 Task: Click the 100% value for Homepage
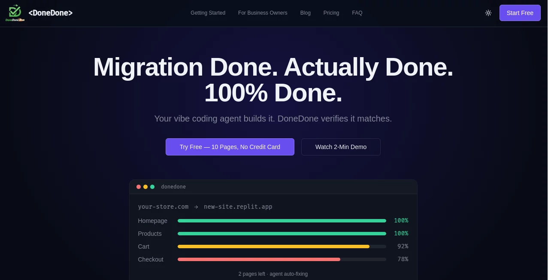tap(401, 220)
